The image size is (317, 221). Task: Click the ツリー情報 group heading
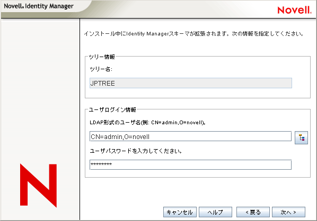click(102, 57)
